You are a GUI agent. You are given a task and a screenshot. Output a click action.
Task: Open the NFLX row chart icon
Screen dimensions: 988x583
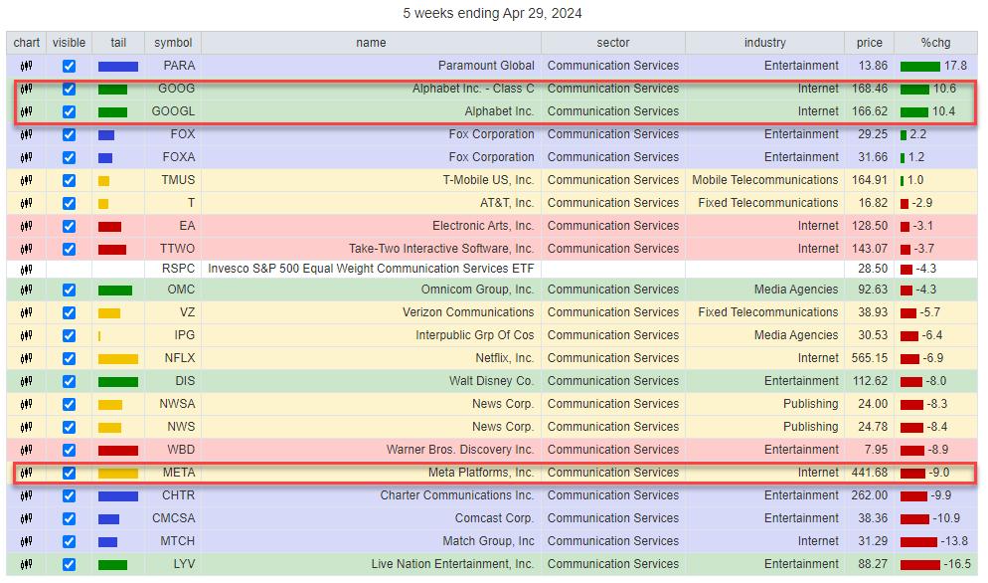[26, 358]
